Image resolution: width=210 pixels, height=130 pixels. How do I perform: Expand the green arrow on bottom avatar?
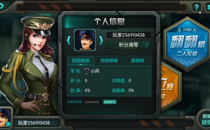8,124
